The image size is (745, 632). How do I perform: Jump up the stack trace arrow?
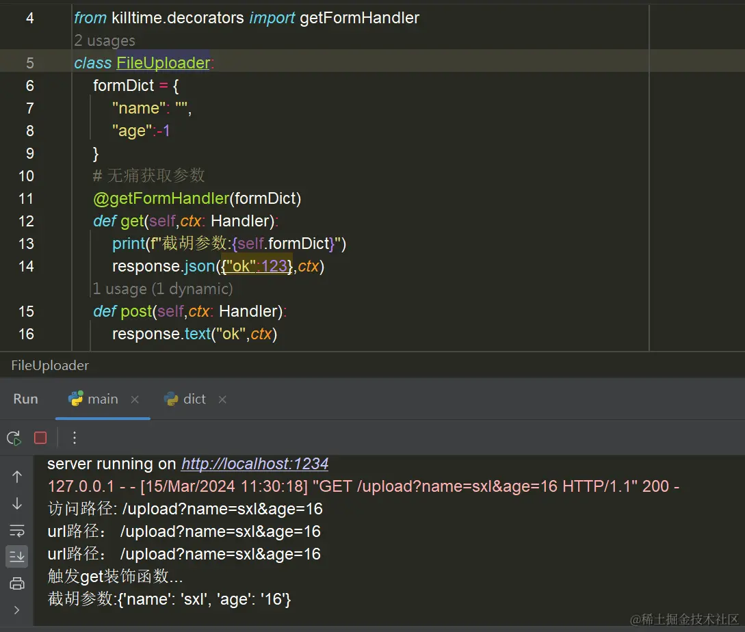coord(17,477)
